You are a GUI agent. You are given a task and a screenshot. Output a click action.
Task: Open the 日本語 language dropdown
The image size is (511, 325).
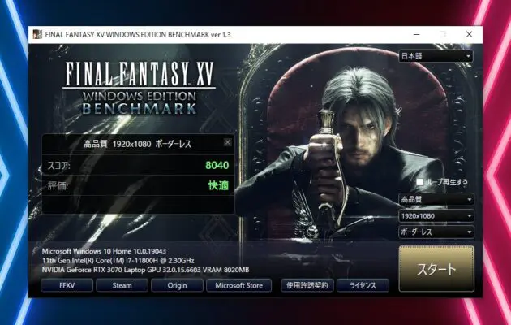point(436,57)
